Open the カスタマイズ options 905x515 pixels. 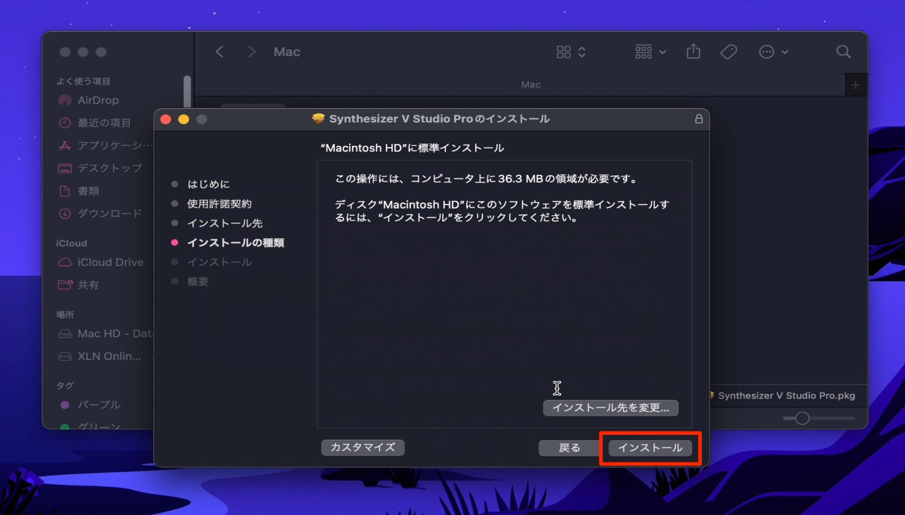pyautogui.click(x=363, y=447)
